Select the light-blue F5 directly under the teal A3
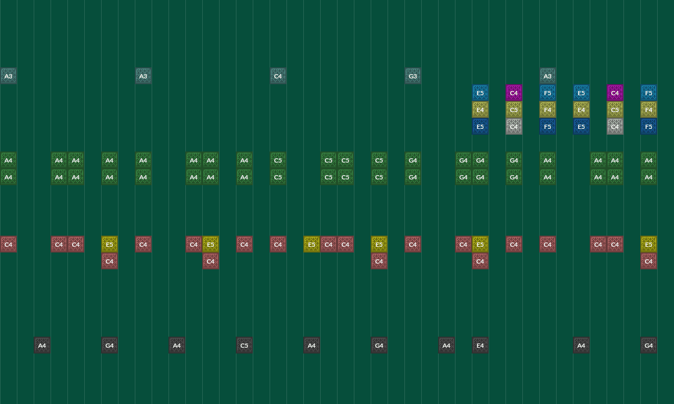 click(548, 93)
